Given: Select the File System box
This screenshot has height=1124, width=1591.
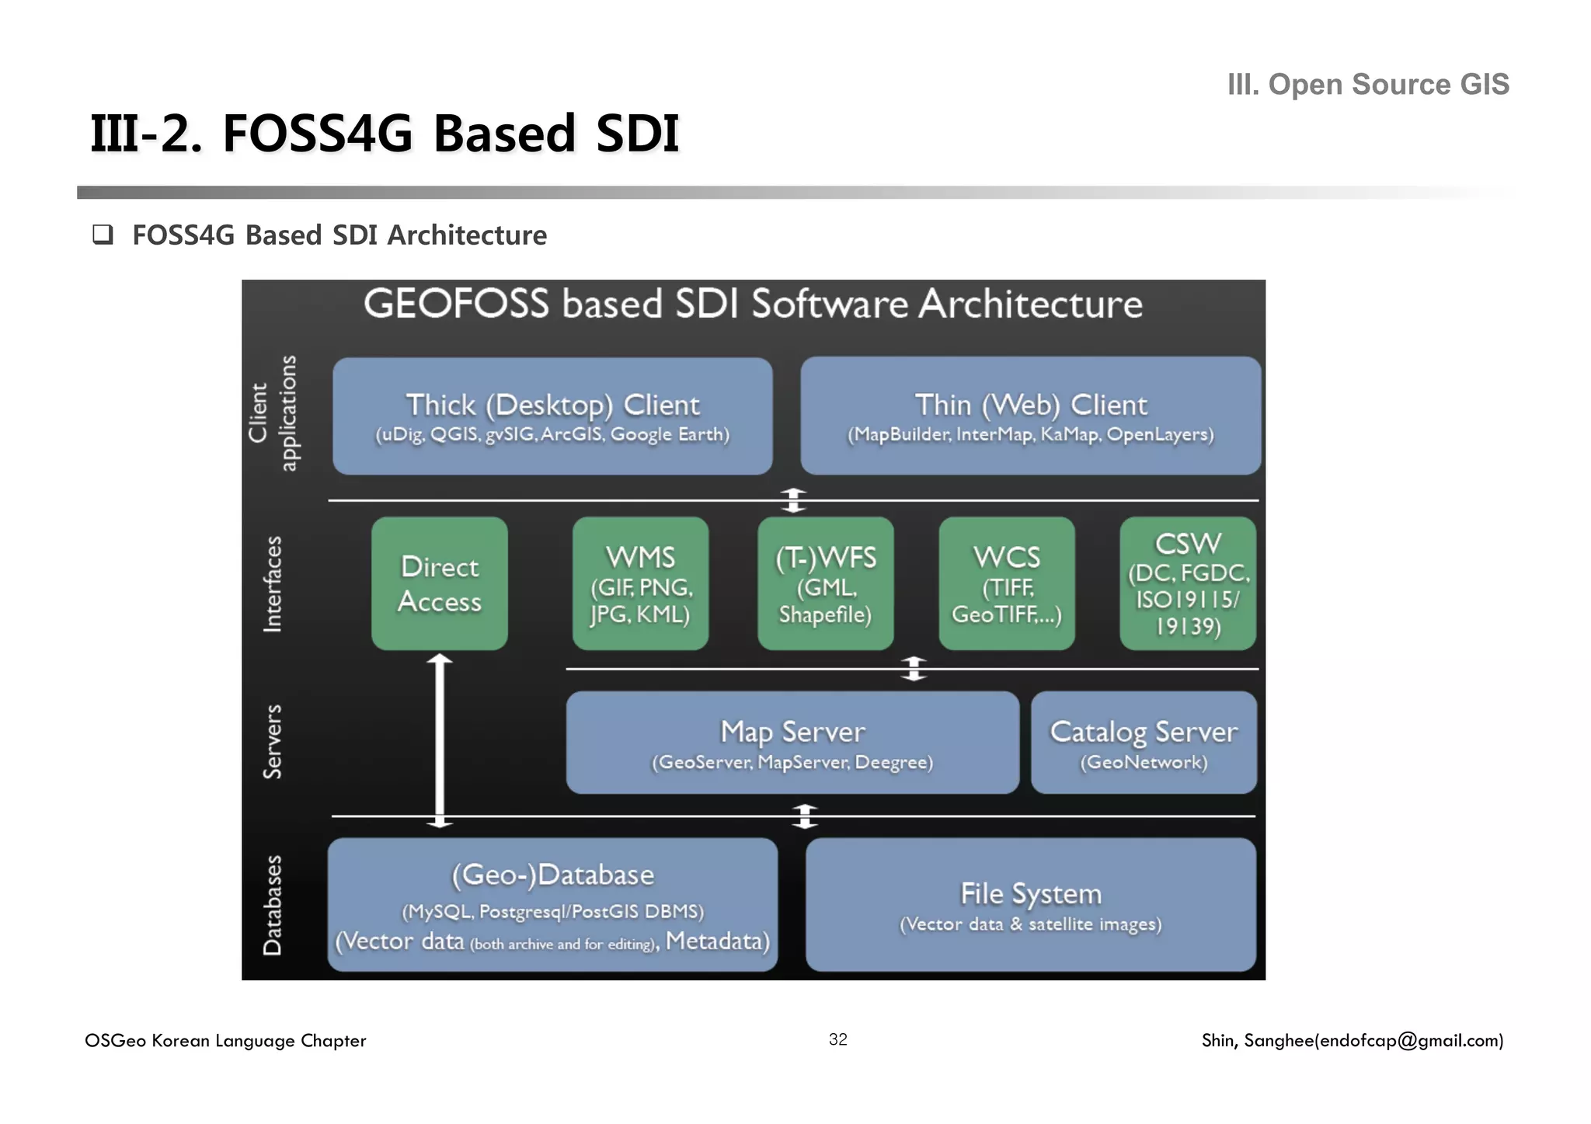Looking at the screenshot, I should 1030,905.
